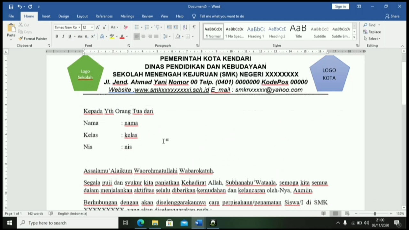Click Share button

pyautogui.click(x=392, y=16)
